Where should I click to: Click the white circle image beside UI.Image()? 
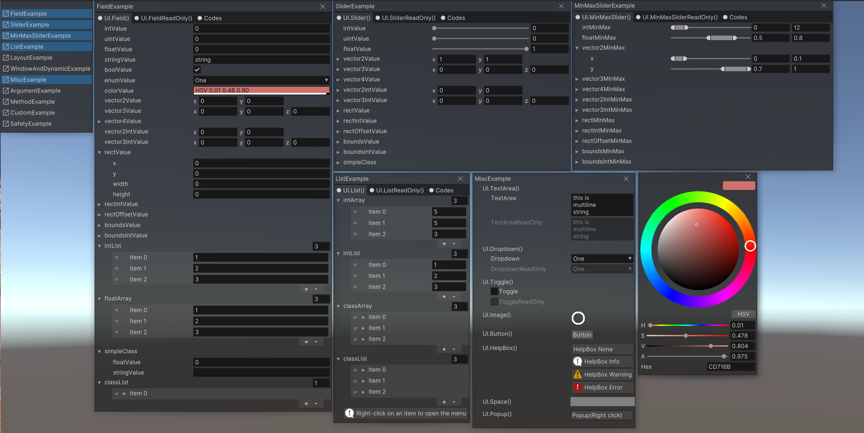[578, 318]
